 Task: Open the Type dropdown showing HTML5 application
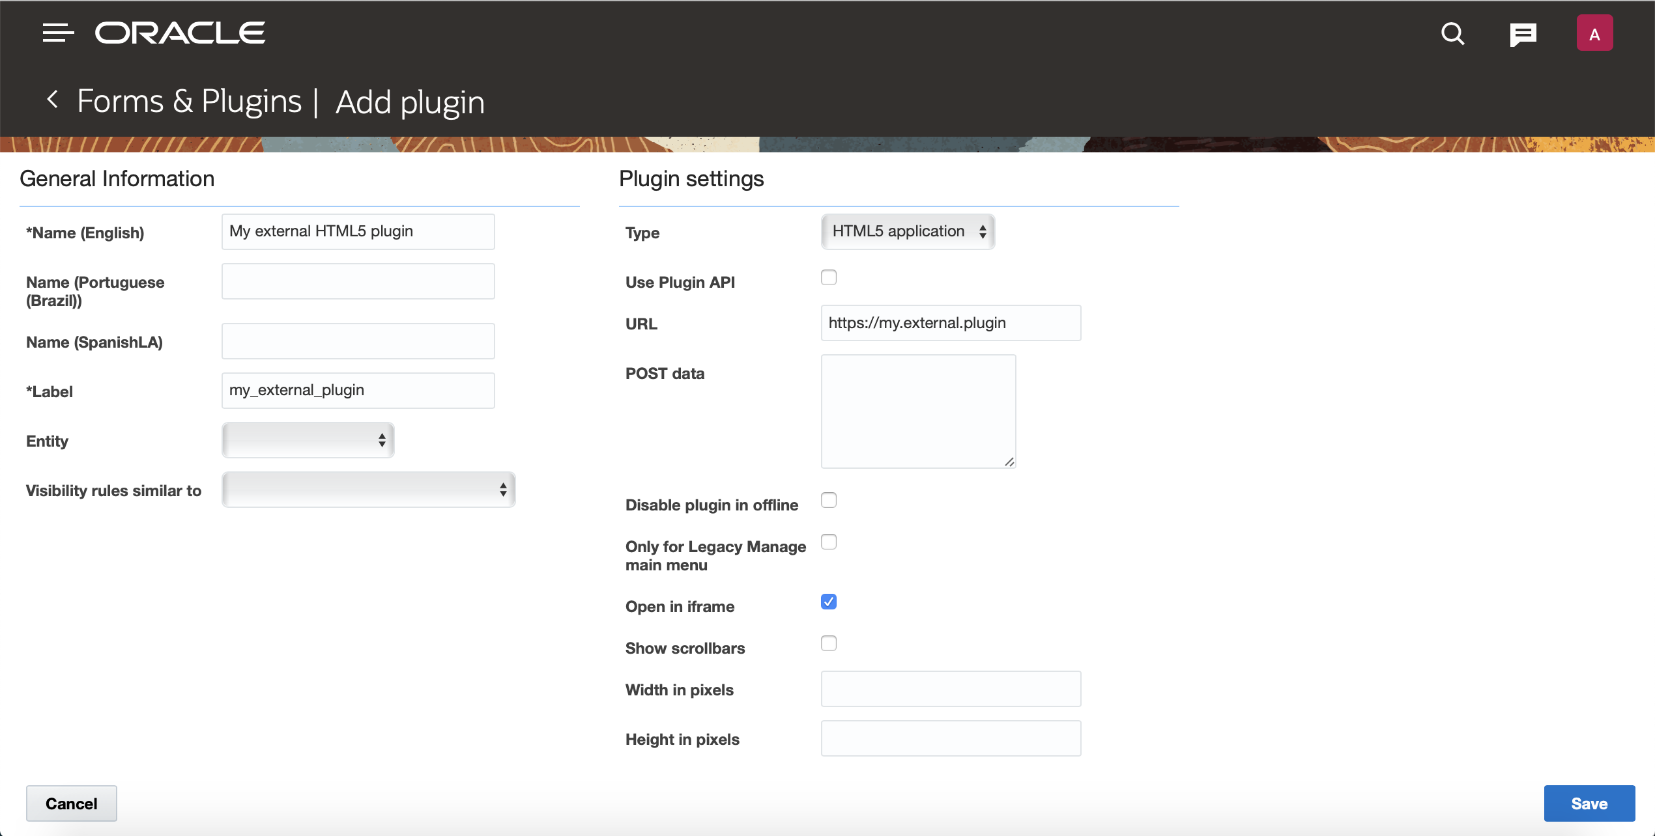908,231
